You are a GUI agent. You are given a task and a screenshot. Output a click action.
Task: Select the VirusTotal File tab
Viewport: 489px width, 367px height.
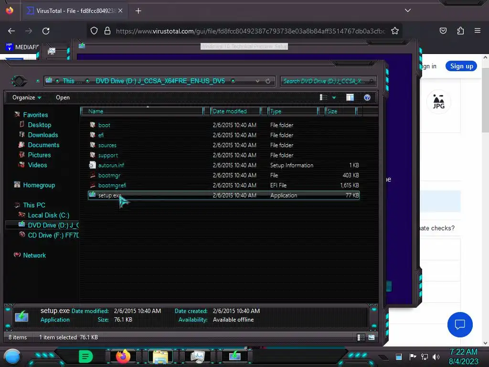click(x=74, y=11)
